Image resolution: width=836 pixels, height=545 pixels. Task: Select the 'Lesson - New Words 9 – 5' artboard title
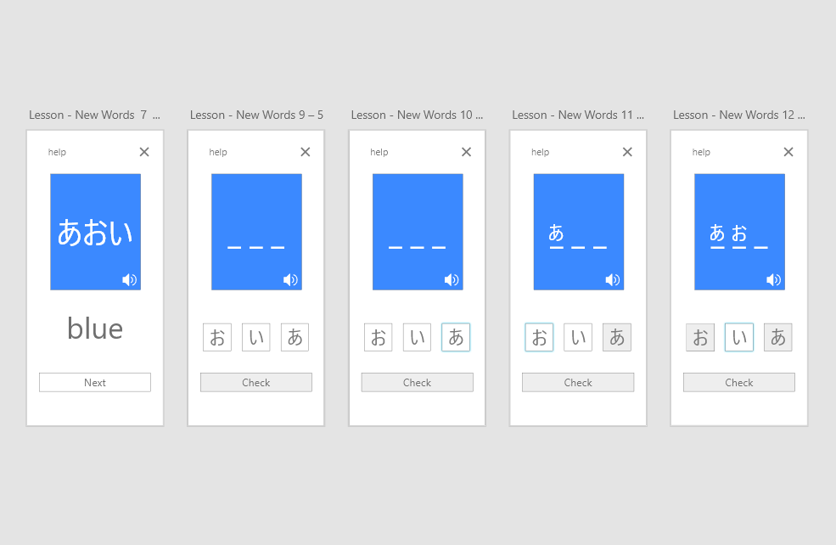click(256, 115)
